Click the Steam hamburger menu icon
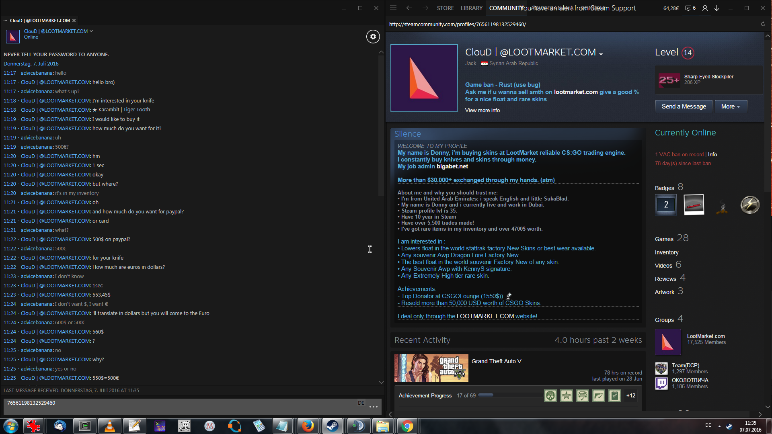The image size is (772, 434). click(x=393, y=8)
